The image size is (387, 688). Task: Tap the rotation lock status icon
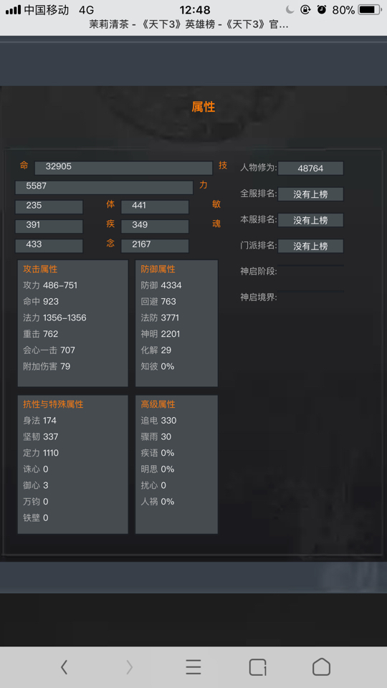click(305, 9)
